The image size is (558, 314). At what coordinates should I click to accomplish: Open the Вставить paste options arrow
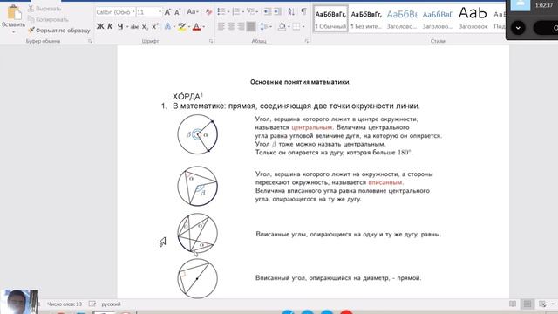pyautogui.click(x=14, y=32)
